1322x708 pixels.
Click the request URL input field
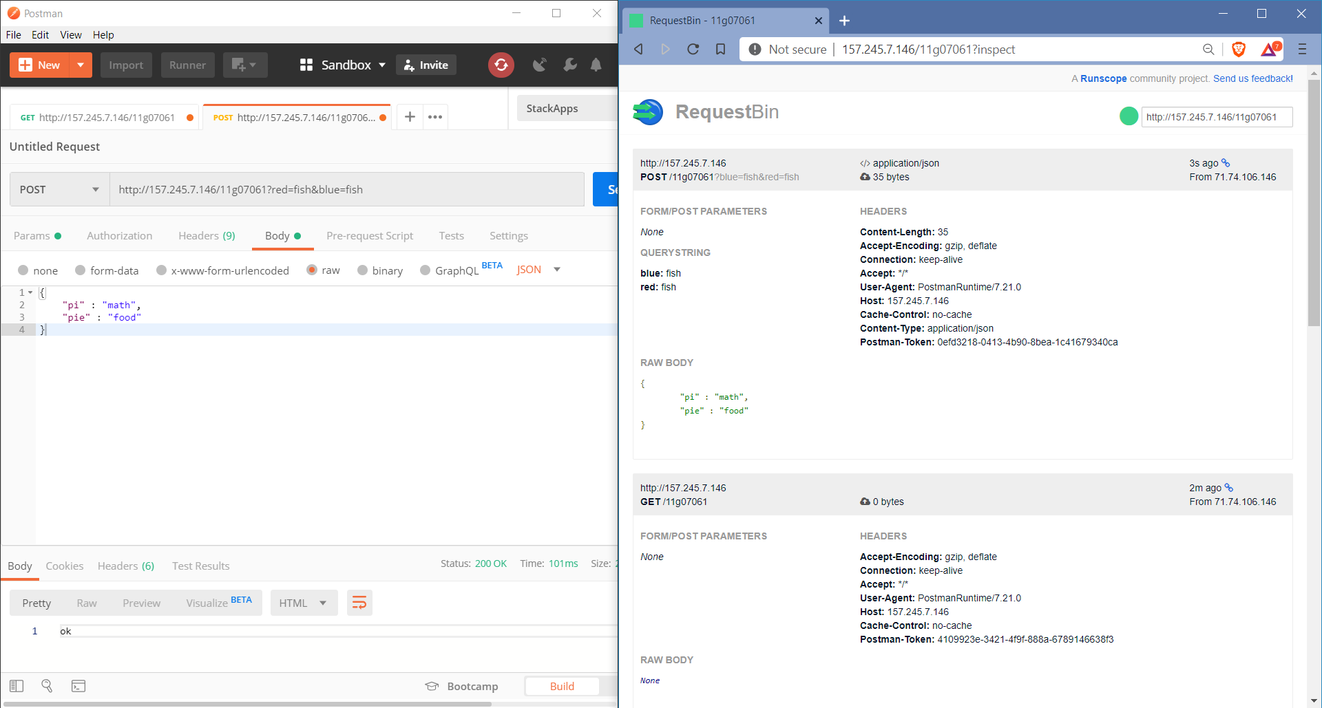click(x=346, y=189)
